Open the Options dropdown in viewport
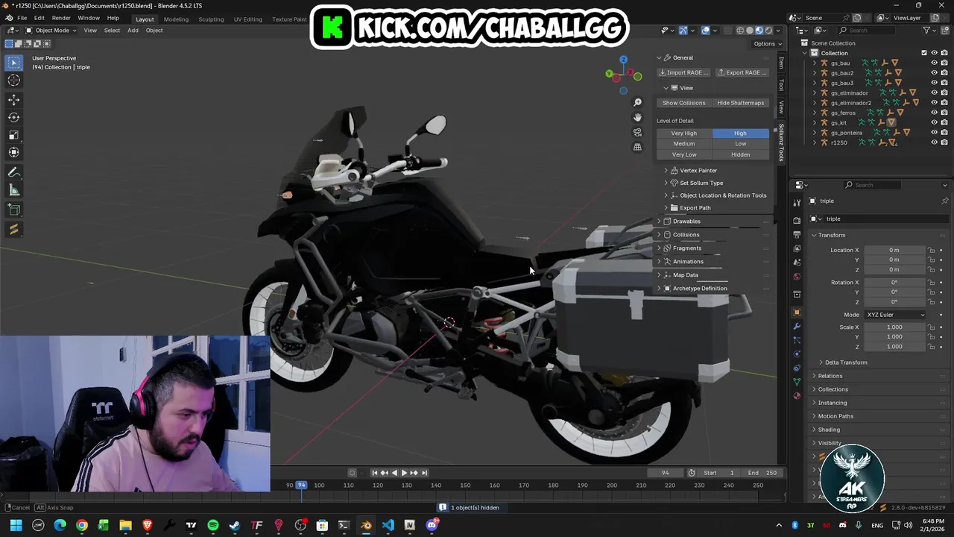The width and height of the screenshot is (954, 537). tap(767, 44)
